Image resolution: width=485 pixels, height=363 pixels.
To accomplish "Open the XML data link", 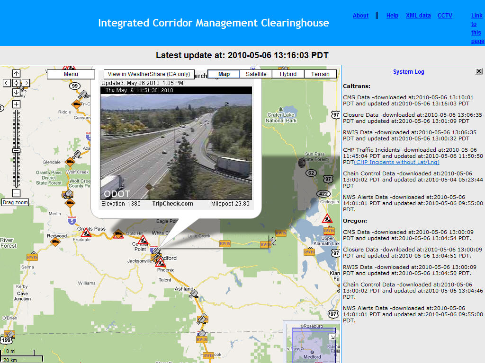I will coord(418,16).
